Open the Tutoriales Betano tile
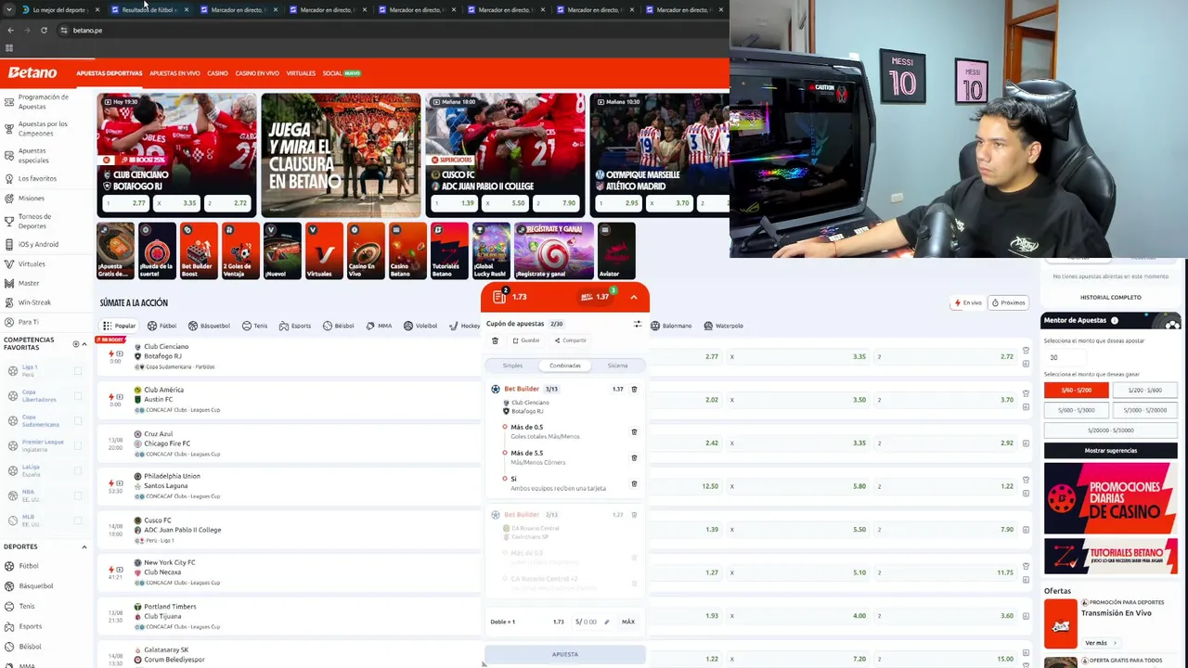The image size is (1188, 668). click(x=449, y=250)
